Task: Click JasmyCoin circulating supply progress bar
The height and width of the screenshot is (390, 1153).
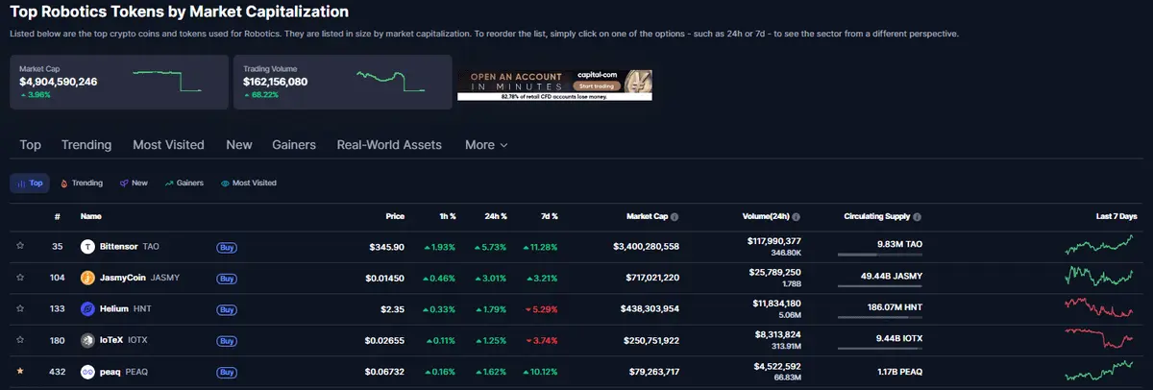Action: pyautogui.click(x=879, y=285)
